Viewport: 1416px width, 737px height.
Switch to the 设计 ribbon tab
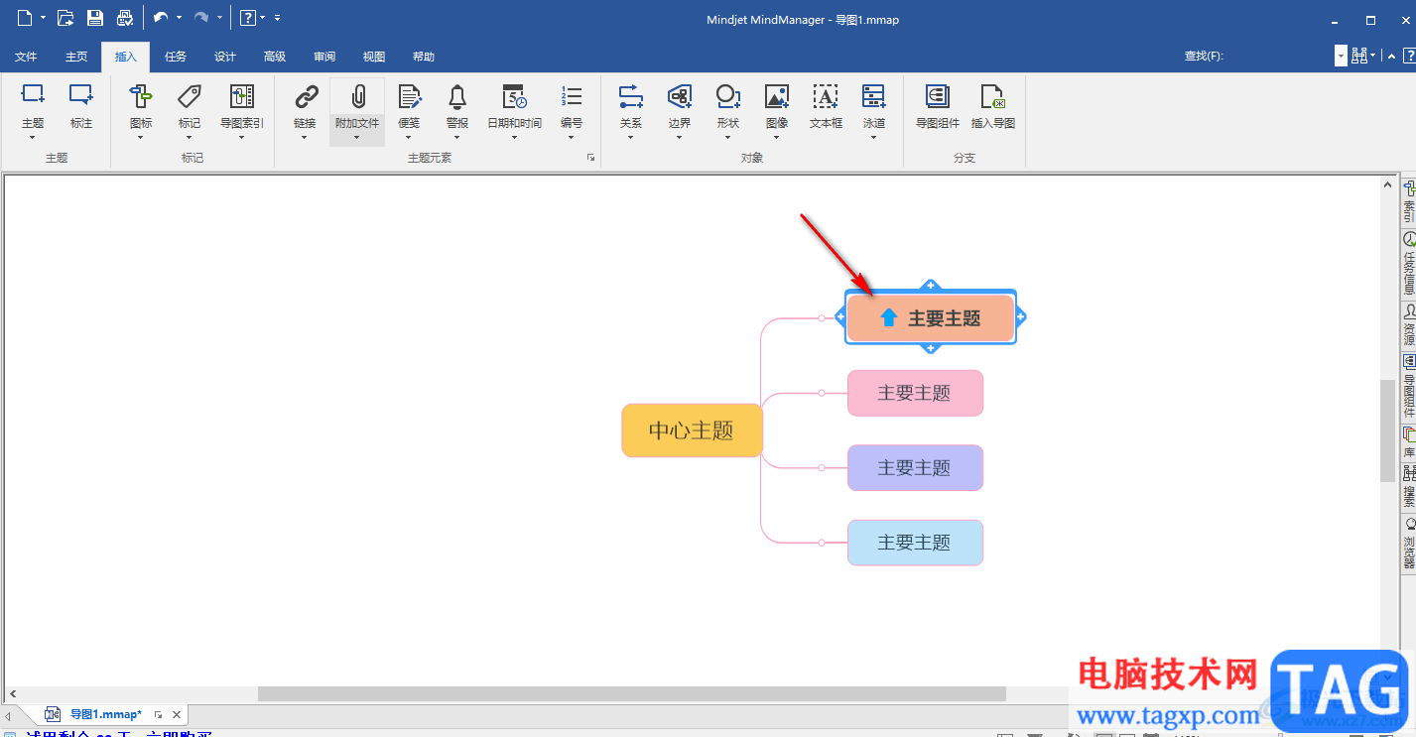tap(225, 57)
